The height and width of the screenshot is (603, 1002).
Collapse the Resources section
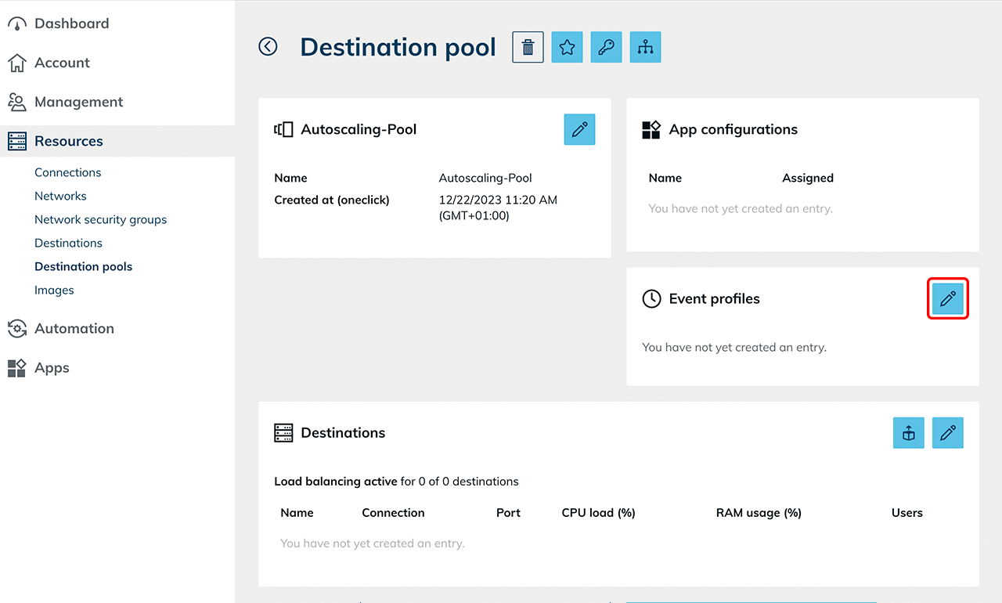[69, 141]
